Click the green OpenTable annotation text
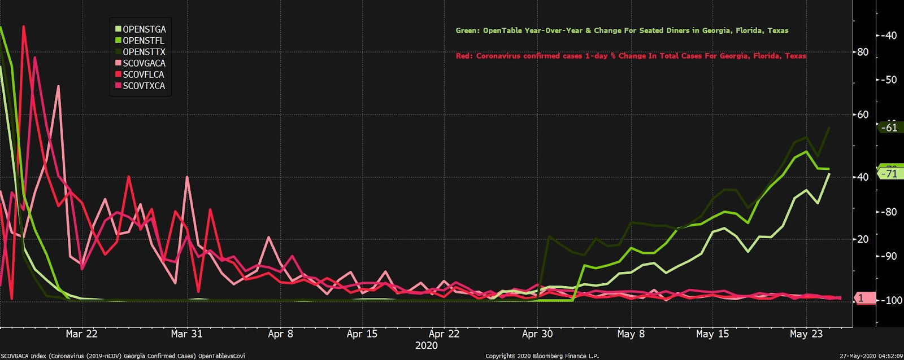 point(622,30)
